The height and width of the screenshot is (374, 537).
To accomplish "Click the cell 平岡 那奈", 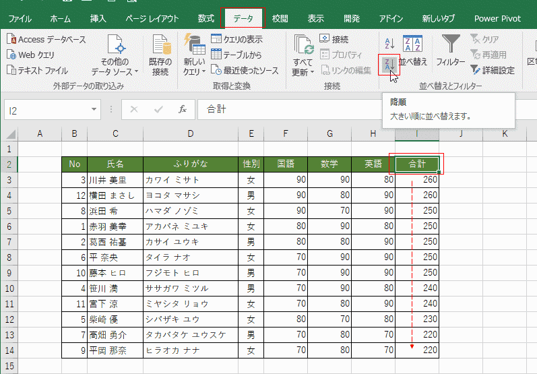I will pos(115,350).
